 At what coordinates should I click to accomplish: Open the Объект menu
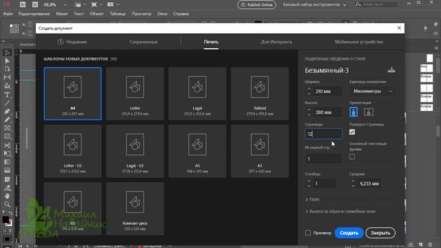(x=96, y=14)
